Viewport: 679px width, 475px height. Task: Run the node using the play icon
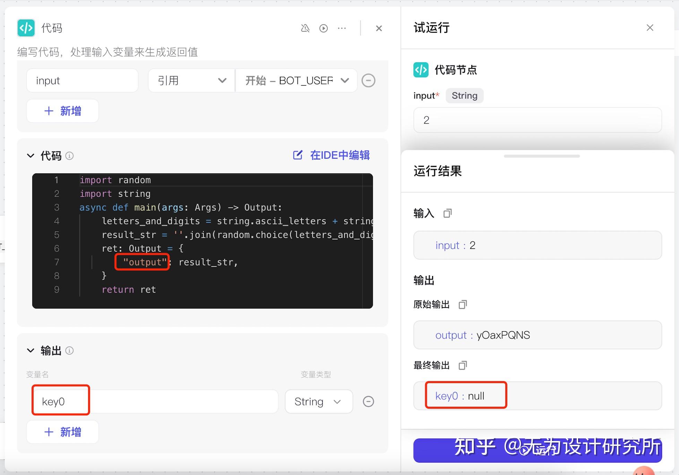324,28
